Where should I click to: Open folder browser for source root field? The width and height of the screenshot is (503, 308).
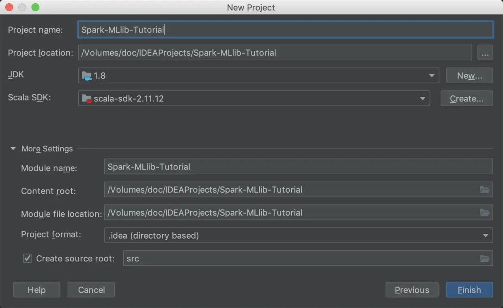tap(484, 258)
